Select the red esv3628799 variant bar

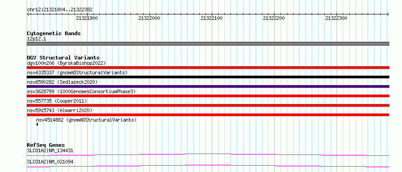(x=208, y=96)
